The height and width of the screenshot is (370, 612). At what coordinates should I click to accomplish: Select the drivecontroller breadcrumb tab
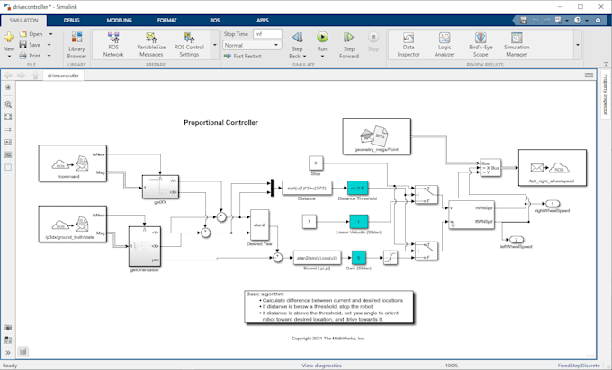(63, 75)
